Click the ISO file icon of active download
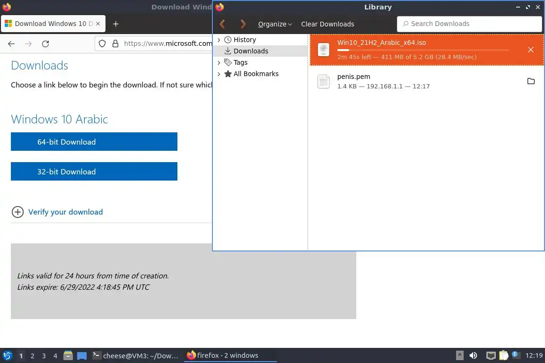The width and height of the screenshot is (545, 363). [323, 50]
